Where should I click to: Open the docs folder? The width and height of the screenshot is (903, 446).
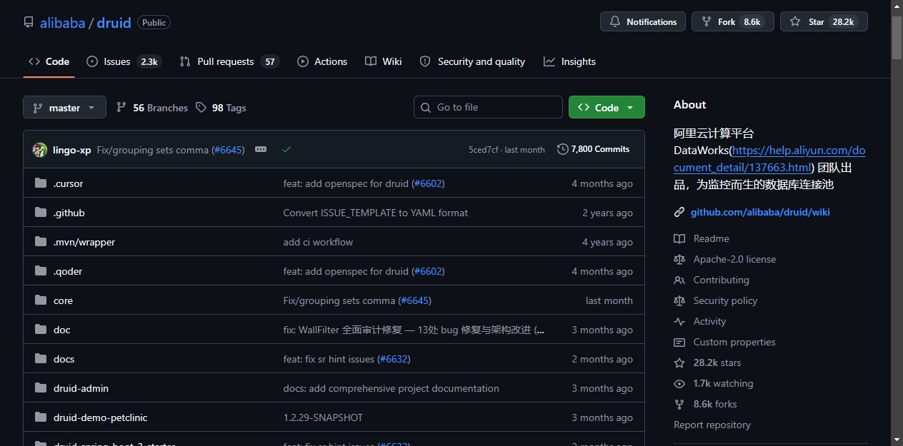64,359
